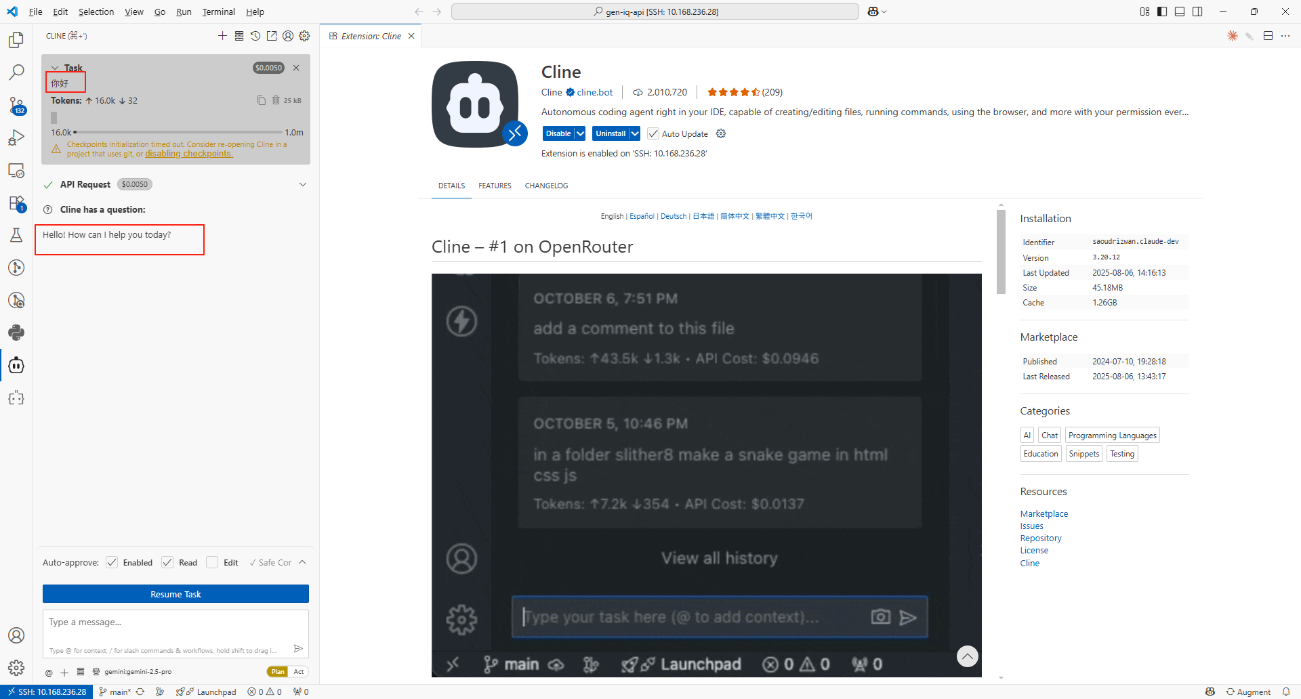The width and height of the screenshot is (1301, 699).
Task: Click the Uninstall extension button
Action: tap(611, 133)
